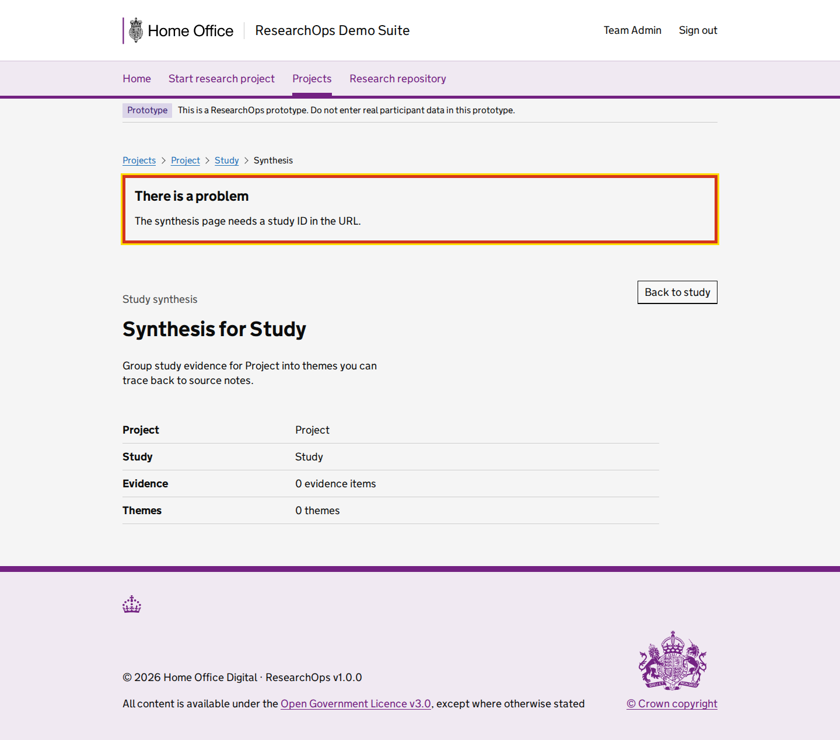Open the Home navigation item

(136, 79)
